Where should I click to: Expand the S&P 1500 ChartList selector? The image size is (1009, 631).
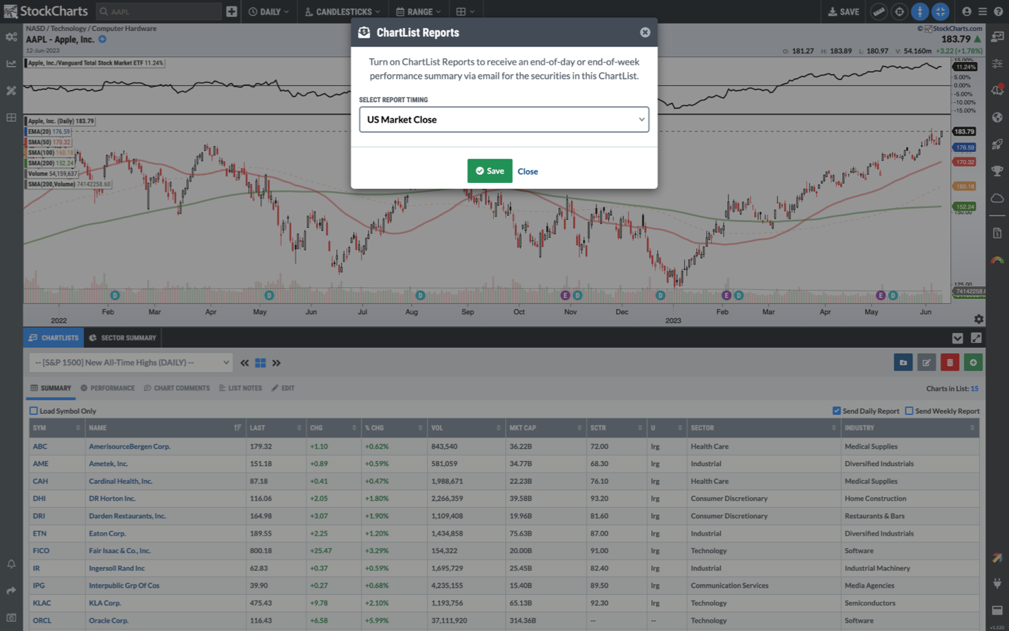click(131, 363)
